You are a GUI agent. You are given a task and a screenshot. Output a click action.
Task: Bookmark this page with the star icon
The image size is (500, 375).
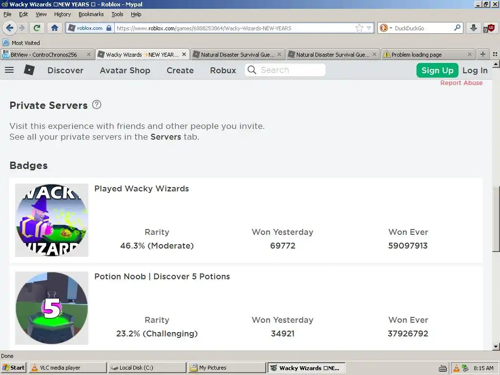click(359, 28)
